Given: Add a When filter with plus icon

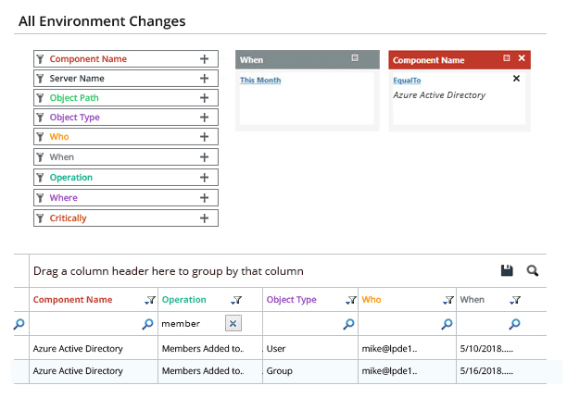Looking at the screenshot, I should 205,157.
